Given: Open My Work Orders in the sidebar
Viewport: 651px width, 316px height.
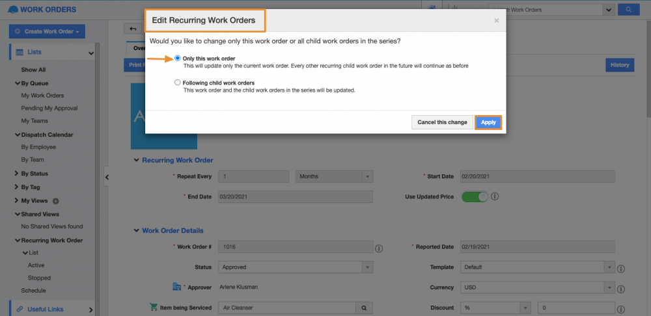Looking at the screenshot, I should (x=42, y=96).
